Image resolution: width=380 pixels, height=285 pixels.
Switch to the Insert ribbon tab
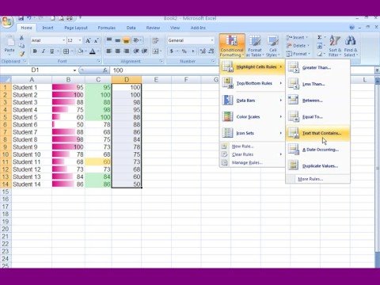(47, 28)
